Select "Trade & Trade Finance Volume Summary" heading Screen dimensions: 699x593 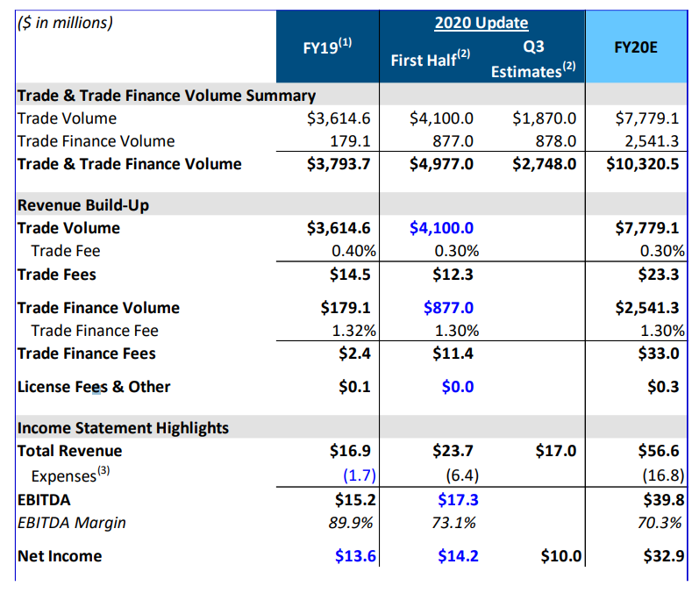[167, 95]
